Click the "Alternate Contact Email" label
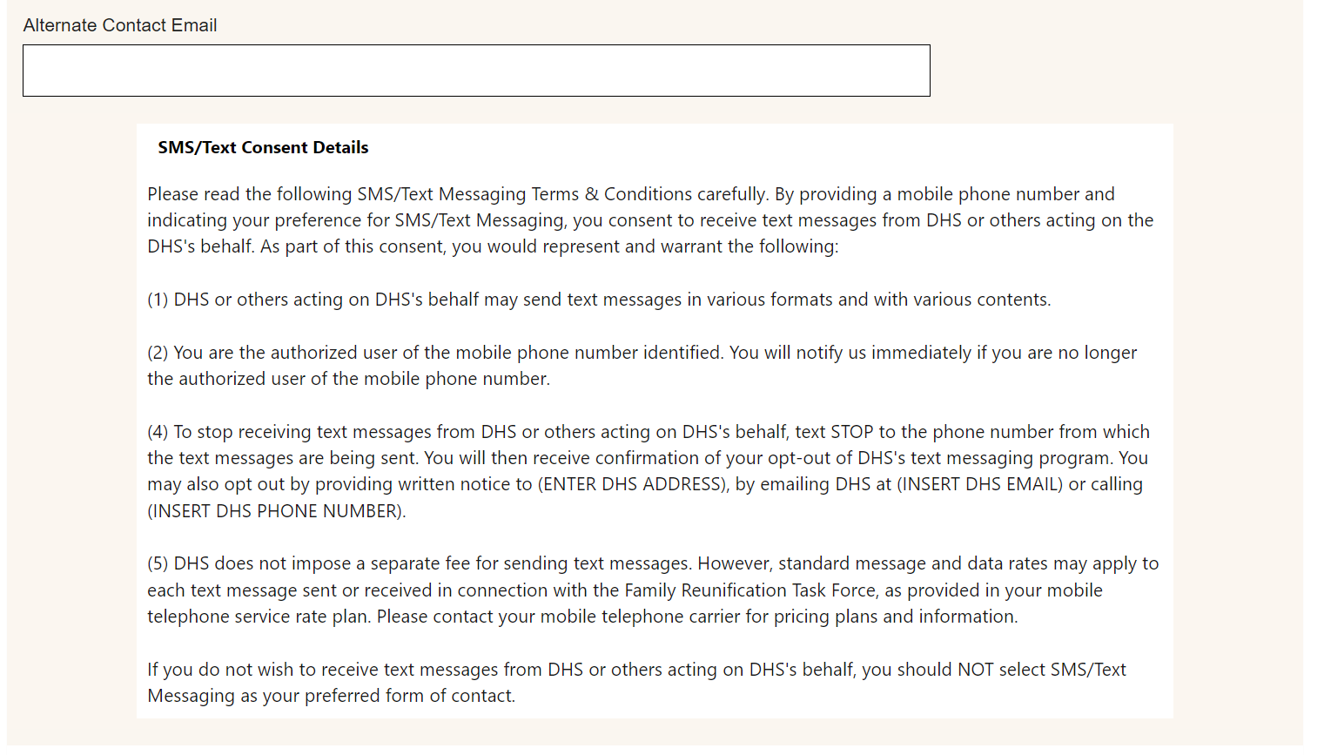Viewport: 1324px width, 755px height. click(x=120, y=25)
